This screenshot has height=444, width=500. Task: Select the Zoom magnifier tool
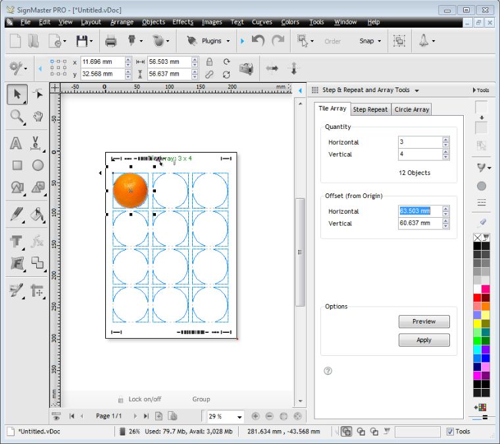tap(16, 116)
